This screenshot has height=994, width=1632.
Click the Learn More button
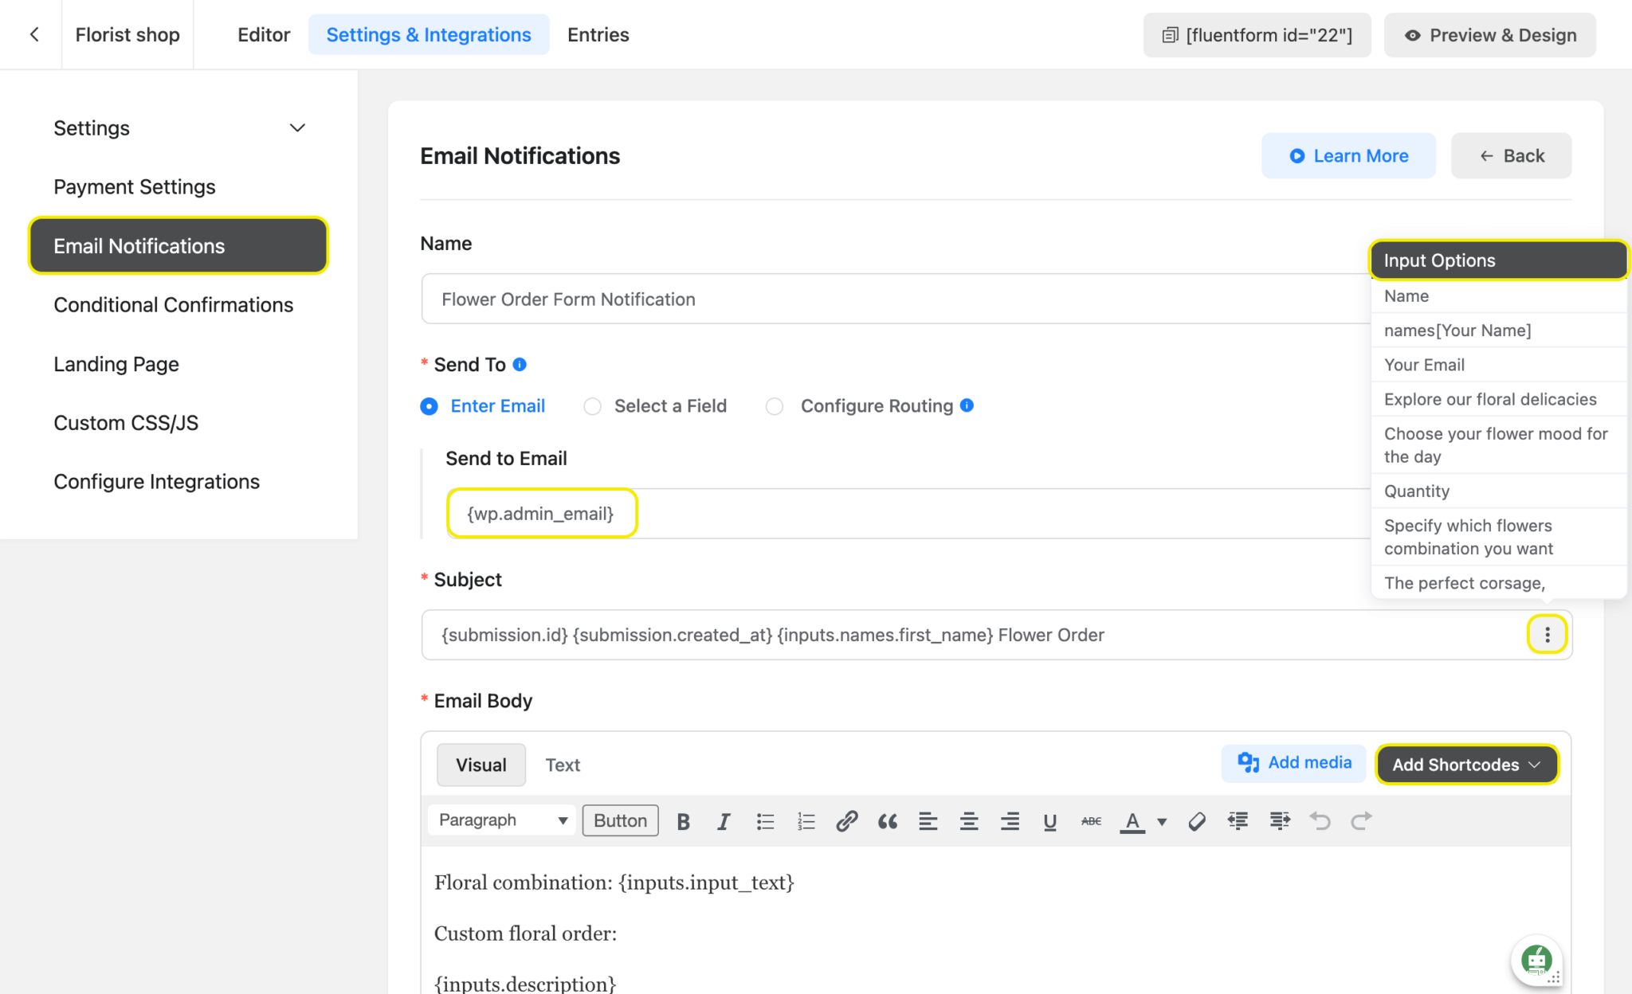(x=1348, y=155)
